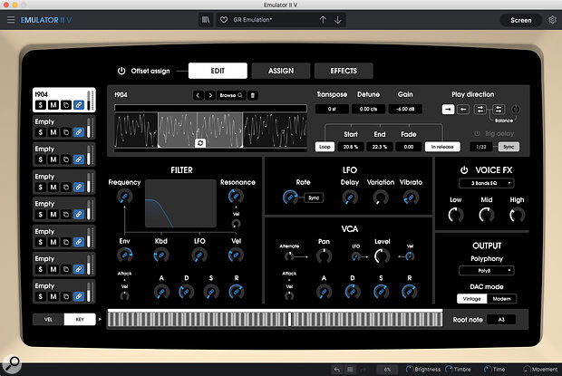This screenshot has height=376, width=562.
Task: Open the ASSIGN tab
Action: [x=281, y=71]
